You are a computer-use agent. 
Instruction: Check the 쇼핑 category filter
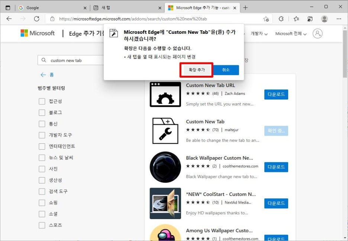[x=42, y=203]
